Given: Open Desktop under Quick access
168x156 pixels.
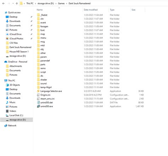Looking at the screenshot, I should click(13, 17).
